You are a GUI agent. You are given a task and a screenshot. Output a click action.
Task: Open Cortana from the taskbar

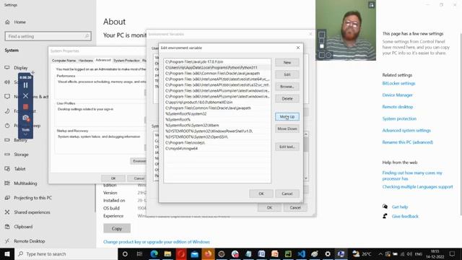(x=125, y=253)
